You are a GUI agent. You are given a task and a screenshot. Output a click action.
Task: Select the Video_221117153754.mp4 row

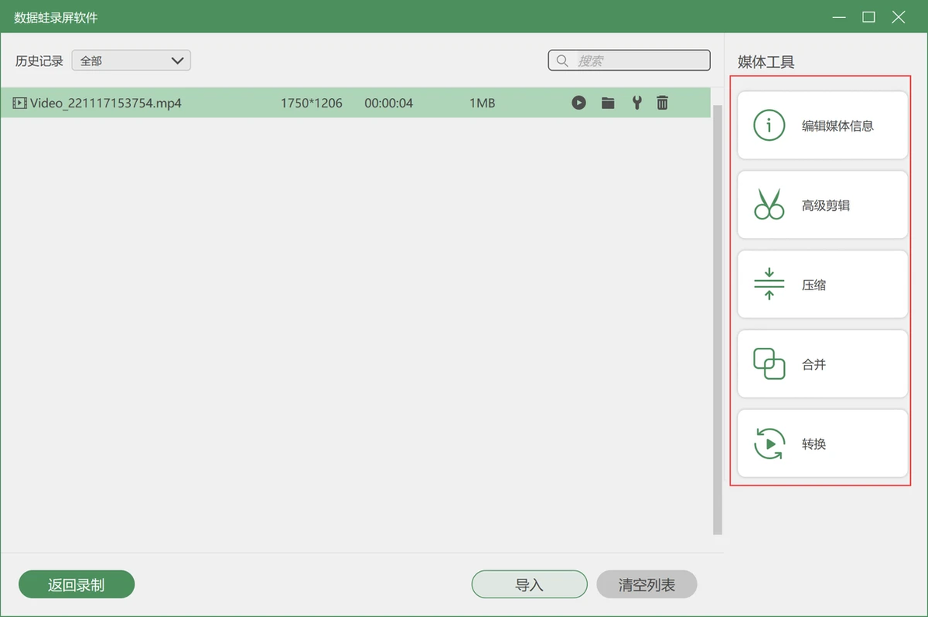click(x=356, y=103)
